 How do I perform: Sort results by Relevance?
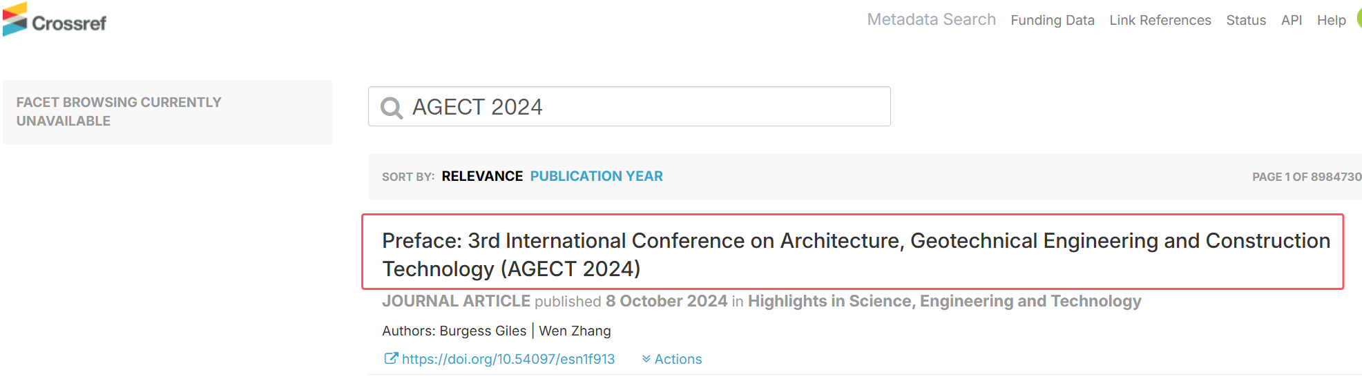[x=482, y=176]
